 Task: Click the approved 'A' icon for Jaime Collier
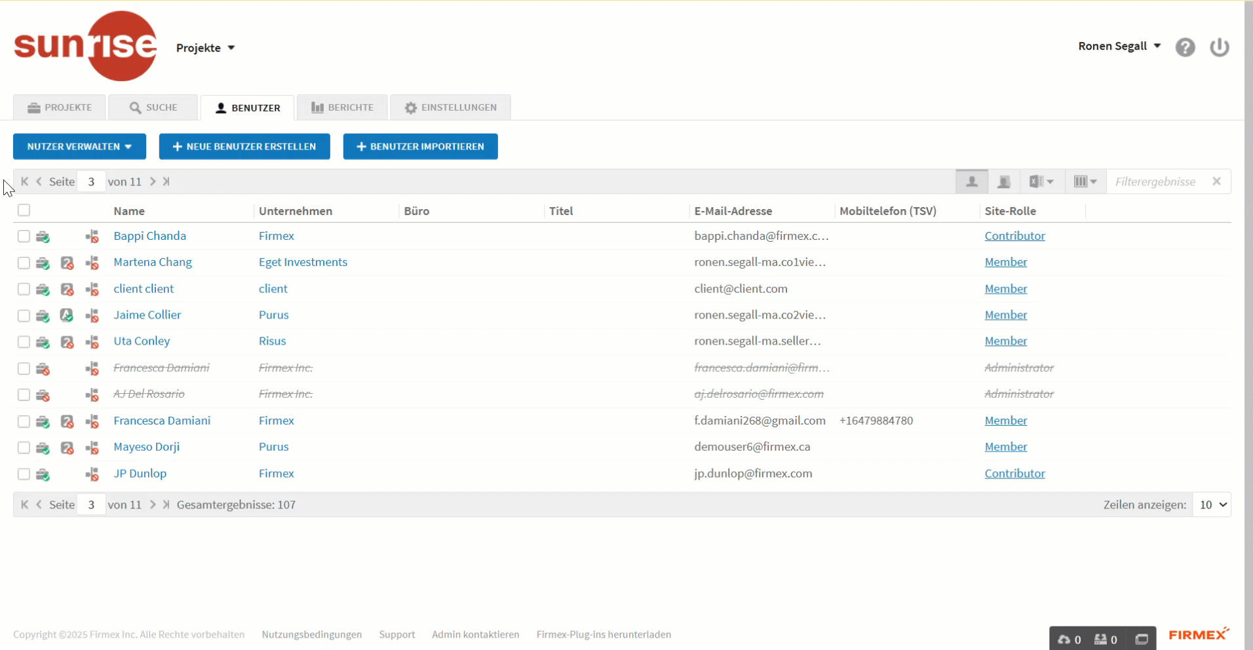pos(67,315)
